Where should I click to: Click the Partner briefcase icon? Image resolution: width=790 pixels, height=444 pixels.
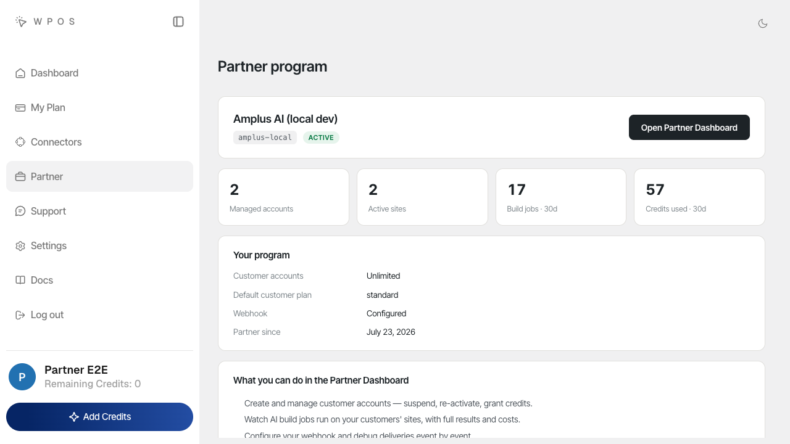tap(20, 176)
